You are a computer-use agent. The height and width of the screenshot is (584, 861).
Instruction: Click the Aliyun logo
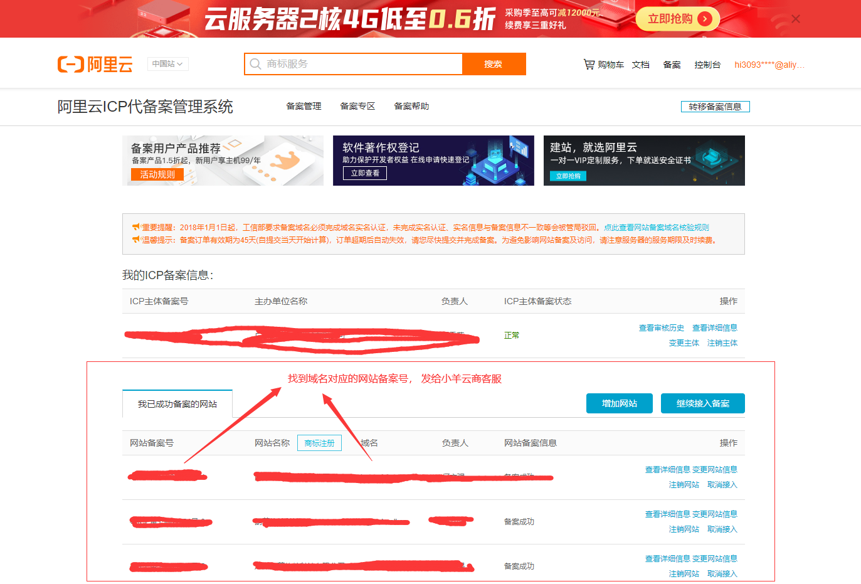pos(95,64)
